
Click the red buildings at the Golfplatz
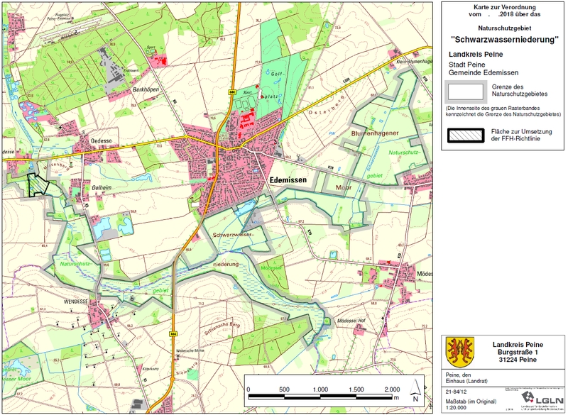pos(246,119)
